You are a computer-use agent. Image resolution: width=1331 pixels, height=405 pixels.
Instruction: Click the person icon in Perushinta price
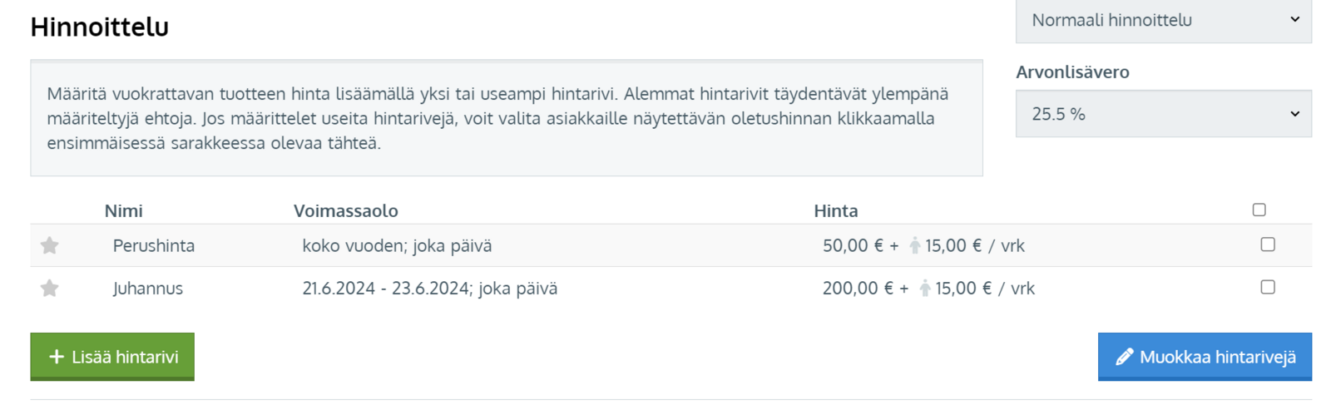[915, 245]
